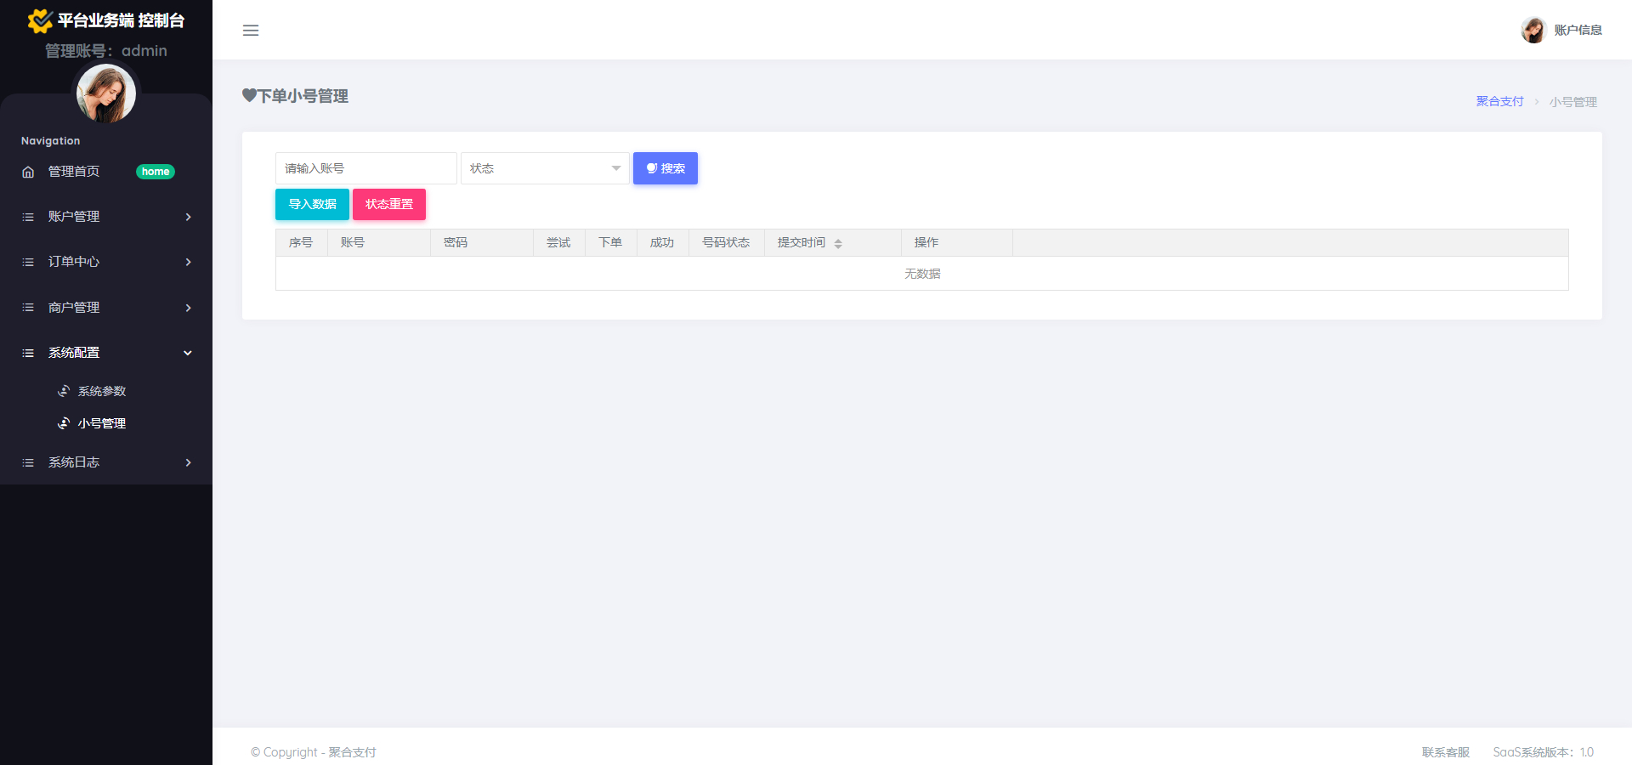Click the user avatar in top right

point(1533,31)
